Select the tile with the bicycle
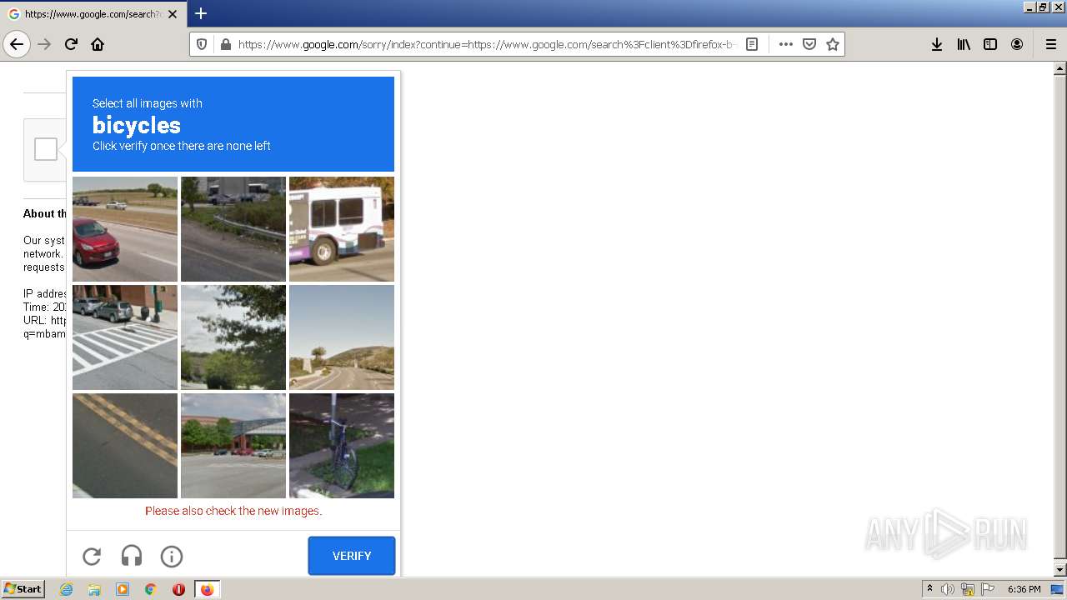The width and height of the screenshot is (1067, 600). [x=342, y=446]
